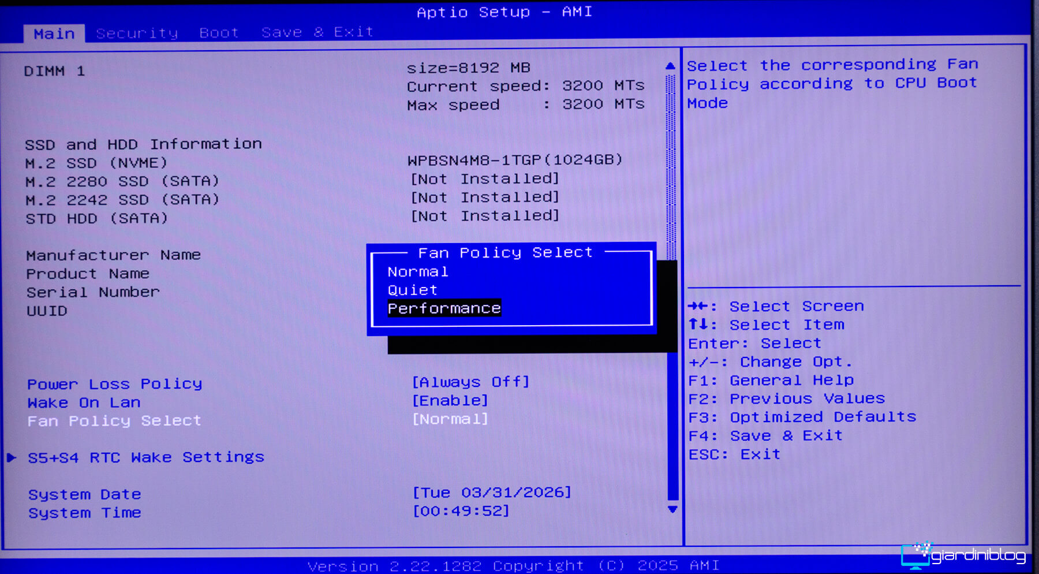Open S5+S4 RTC Wake Settings
The width and height of the screenshot is (1039, 574).
145,457
